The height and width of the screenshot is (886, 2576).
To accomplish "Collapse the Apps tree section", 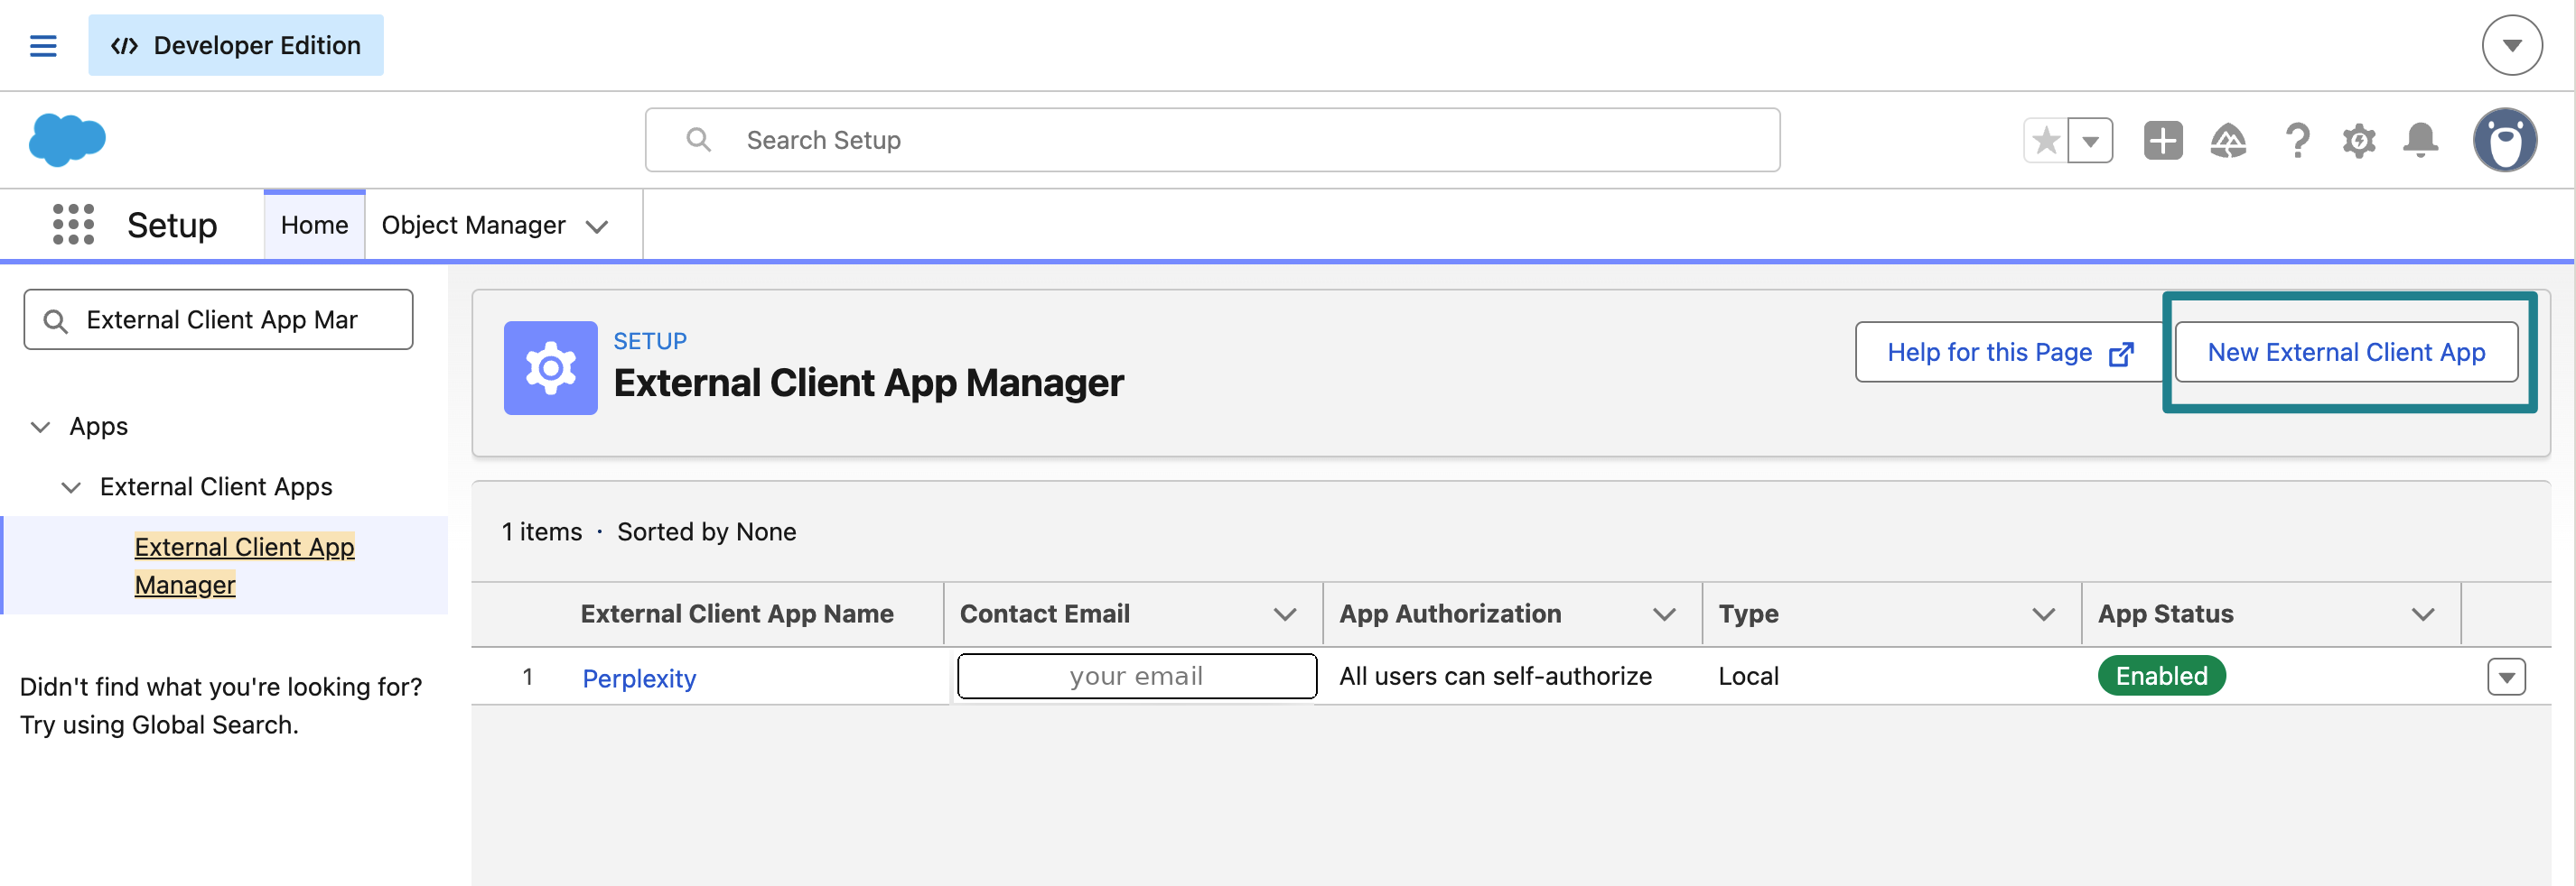I will [x=40, y=427].
